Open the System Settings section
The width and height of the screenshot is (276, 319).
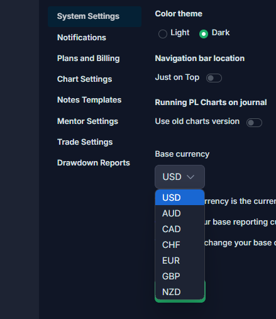[94, 16]
